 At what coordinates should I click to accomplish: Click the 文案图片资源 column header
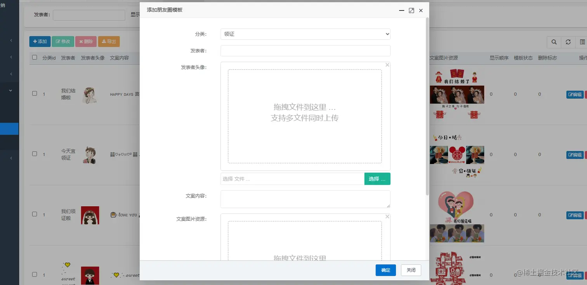[444, 58]
